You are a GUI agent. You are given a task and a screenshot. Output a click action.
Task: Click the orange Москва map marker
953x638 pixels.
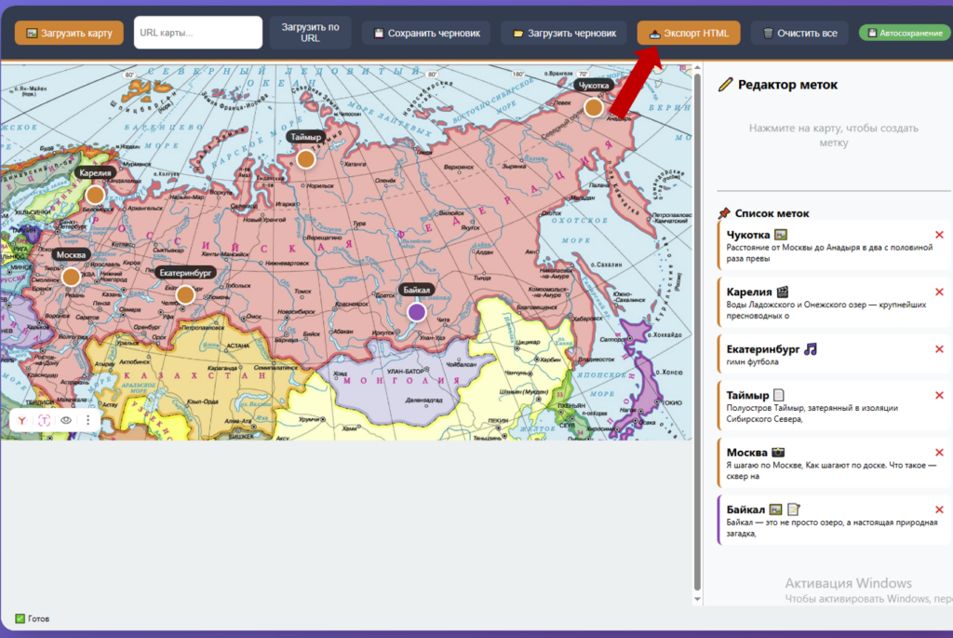[x=71, y=277]
